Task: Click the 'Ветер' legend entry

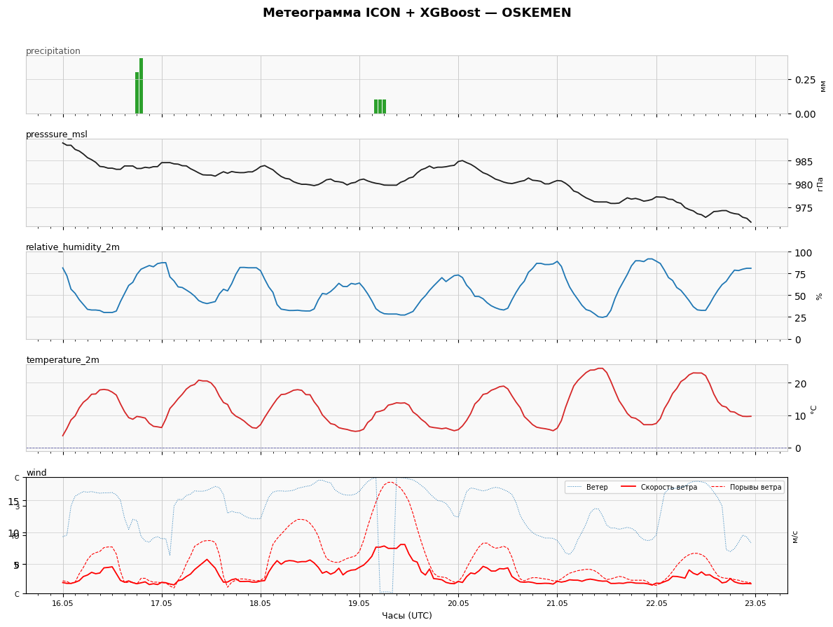Action: click(588, 488)
